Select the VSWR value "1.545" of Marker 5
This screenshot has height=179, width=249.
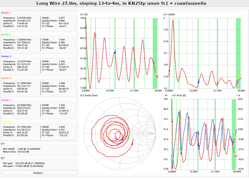[62, 105]
